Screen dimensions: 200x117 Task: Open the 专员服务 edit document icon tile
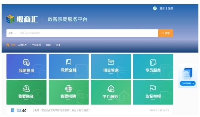(x=153, y=66)
